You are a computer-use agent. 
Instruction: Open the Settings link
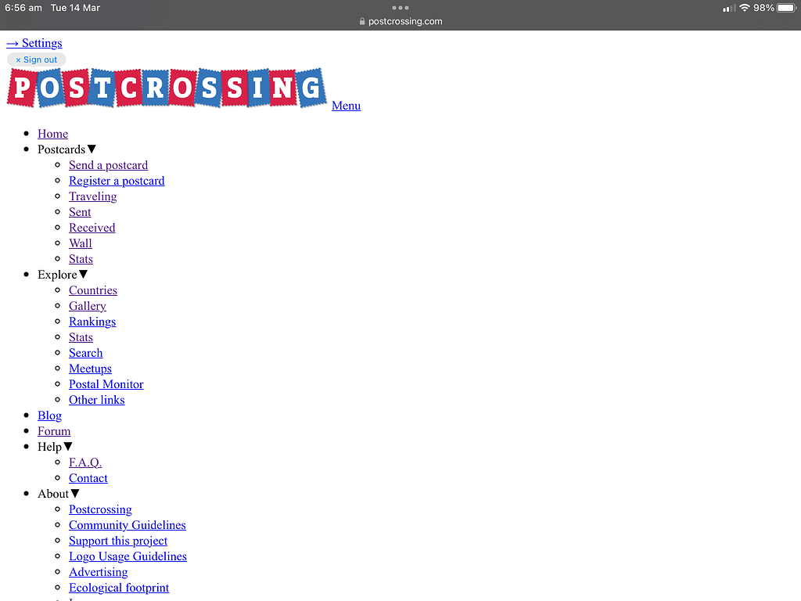pos(34,43)
